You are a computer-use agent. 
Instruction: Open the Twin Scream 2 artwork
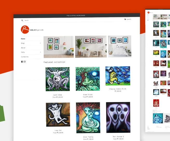[118, 117]
